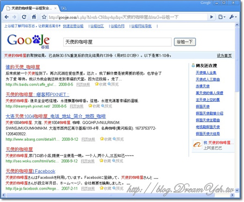Click 网页快照 for ja-jp.facebook.com result
Screen dimensions: 244x202
(x=88, y=189)
